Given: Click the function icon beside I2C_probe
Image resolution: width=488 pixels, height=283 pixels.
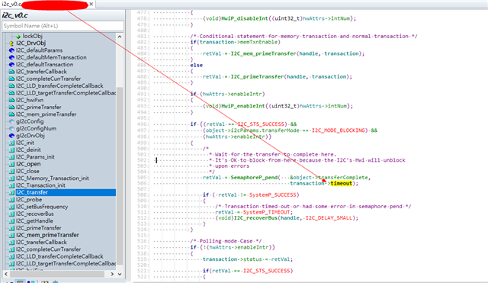Looking at the screenshot, I should 11,200.
